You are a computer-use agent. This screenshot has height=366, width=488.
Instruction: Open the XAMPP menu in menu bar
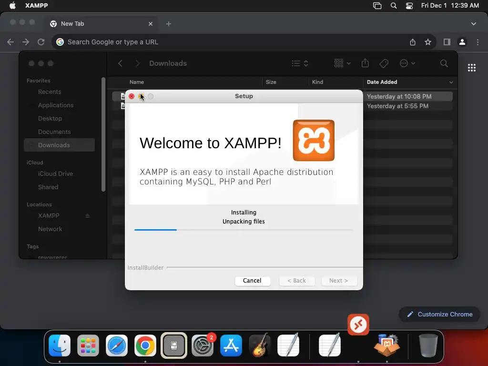click(x=36, y=5)
